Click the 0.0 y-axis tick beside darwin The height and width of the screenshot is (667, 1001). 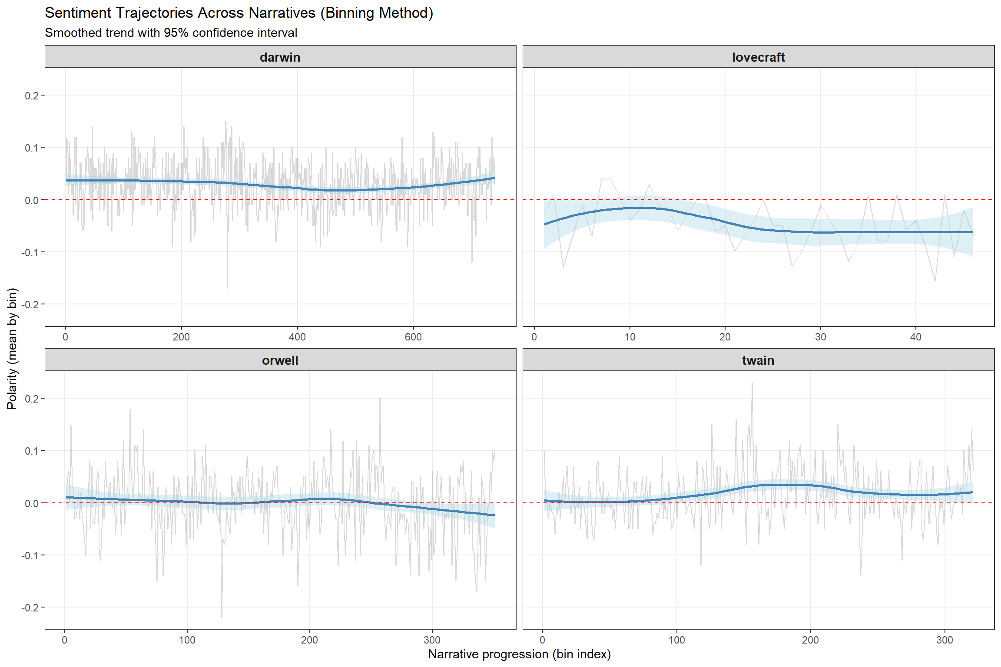[31, 200]
